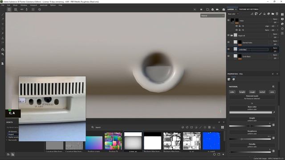Select the Projection tool in the left toolbar
Image resolution: width=285 pixels, height=160 pixels.
click(3, 24)
